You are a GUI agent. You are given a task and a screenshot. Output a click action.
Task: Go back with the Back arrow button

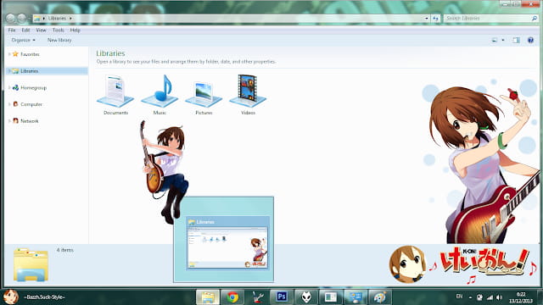pyautogui.click(x=11, y=19)
